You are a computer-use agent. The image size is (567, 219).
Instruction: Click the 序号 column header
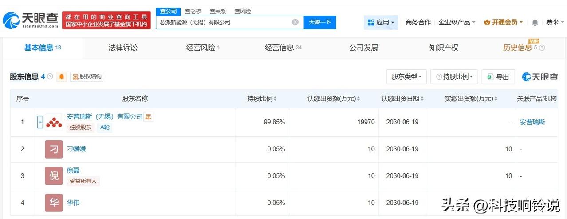(23, 99)
